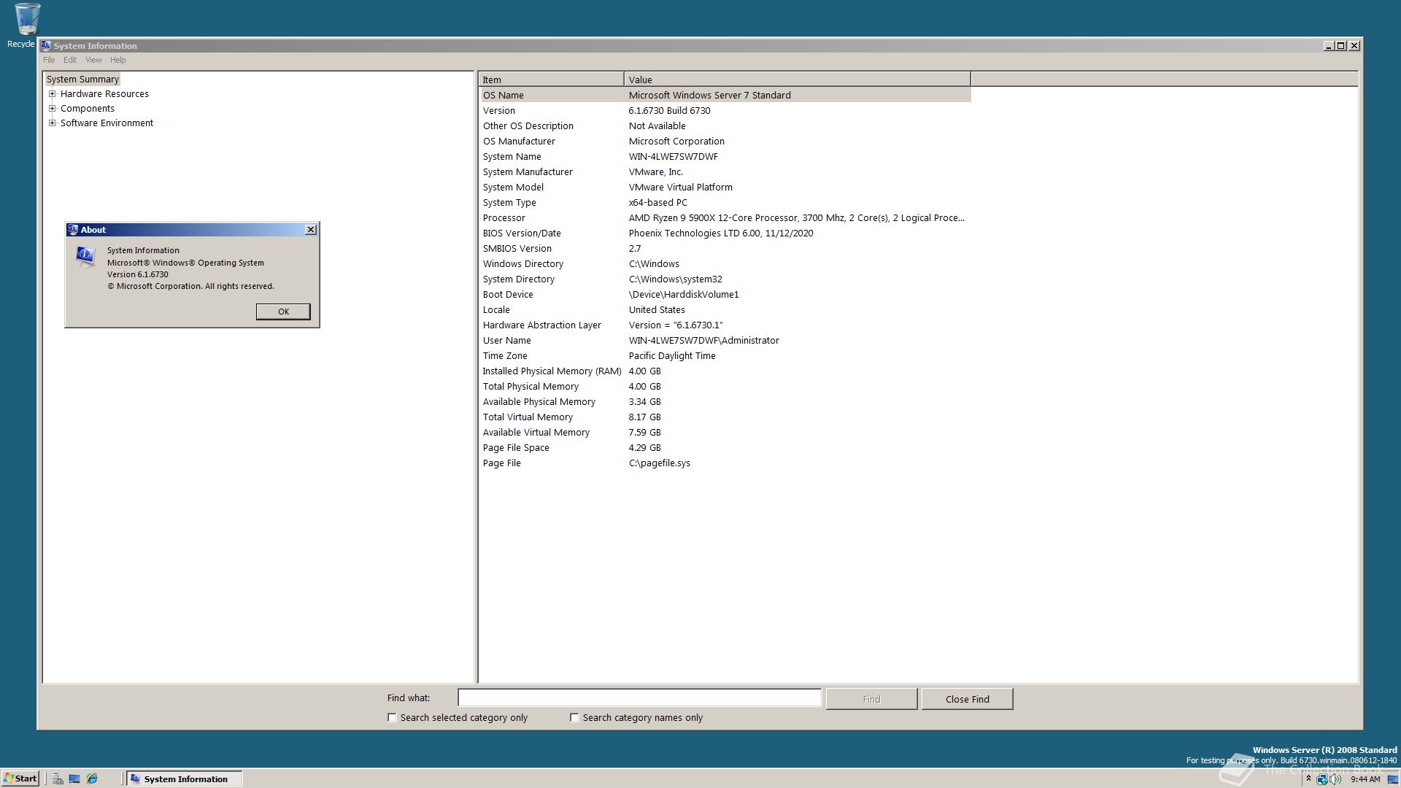Screen dimensions: 1401x788
Task: Expand the Components node
Action: (x=53, y=108)
